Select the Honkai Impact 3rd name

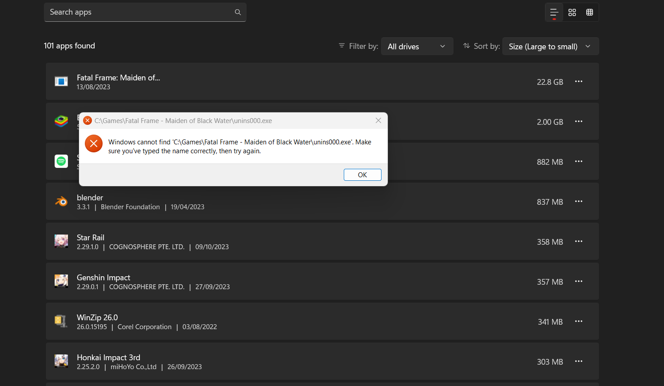tap(108, 358)
